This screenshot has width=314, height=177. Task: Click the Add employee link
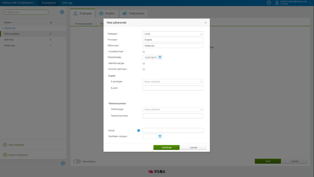pos(16,145)
